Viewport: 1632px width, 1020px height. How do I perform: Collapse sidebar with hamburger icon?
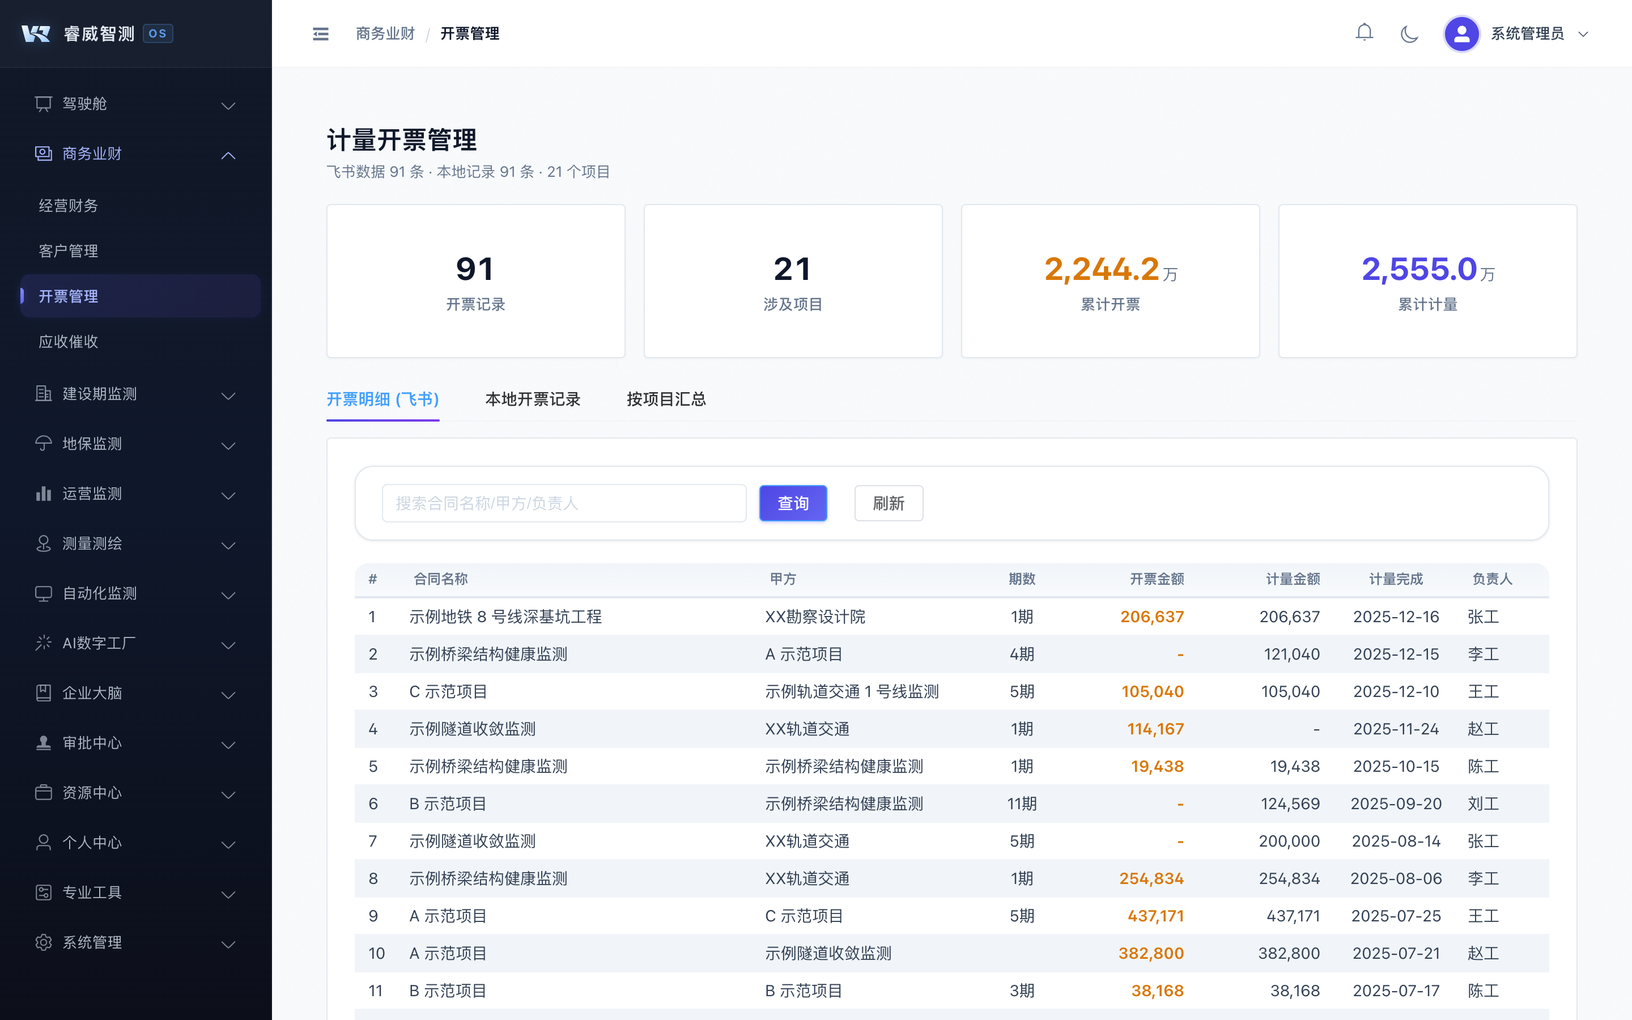[320, 34]
